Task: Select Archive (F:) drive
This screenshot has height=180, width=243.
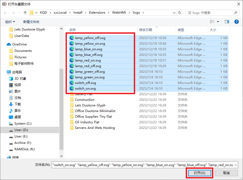Action: coord(23,143)
